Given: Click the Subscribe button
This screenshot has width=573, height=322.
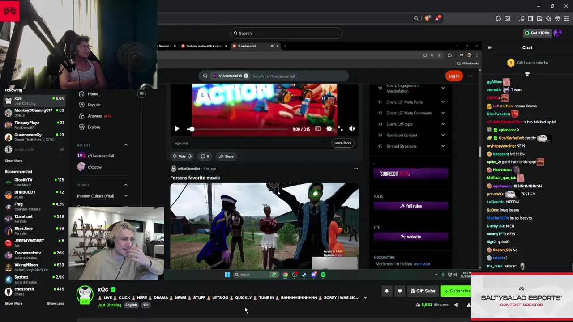Looking at the screenshot, I should [x=456, y=291].
